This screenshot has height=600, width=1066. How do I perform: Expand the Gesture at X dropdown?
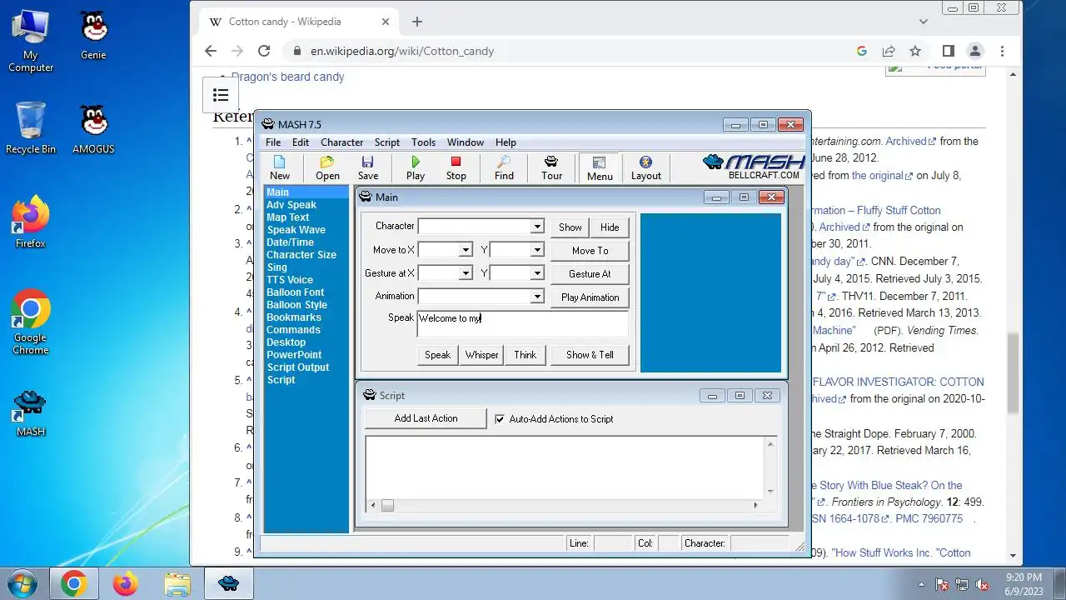pos(466,273)
